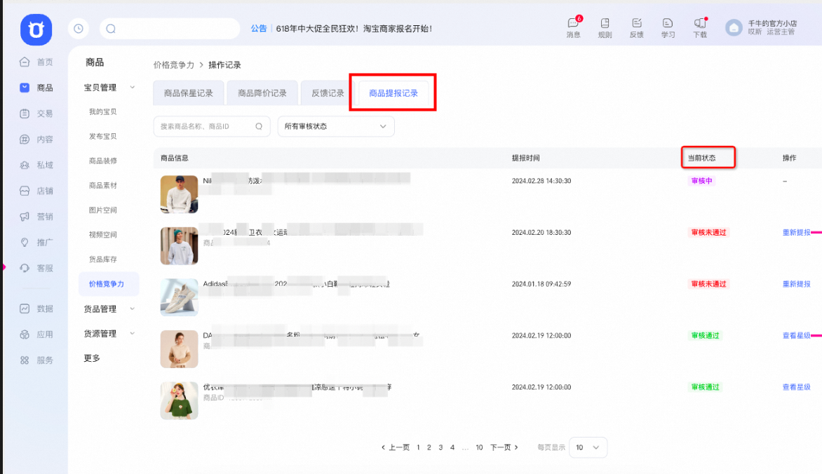Click the 价格竞争力 breadcrumb link
The image size is (822, 474).
pyautogui.click(x=173, y=65)
